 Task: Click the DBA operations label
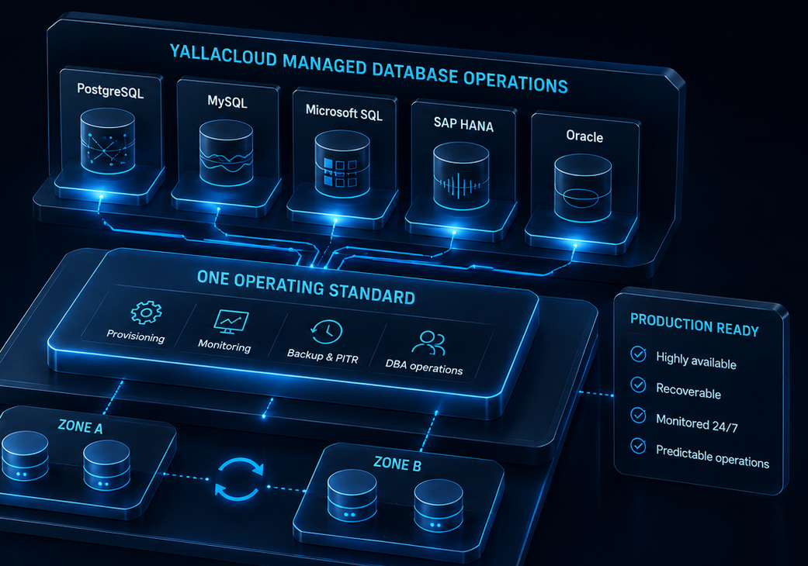pos(424,367)
